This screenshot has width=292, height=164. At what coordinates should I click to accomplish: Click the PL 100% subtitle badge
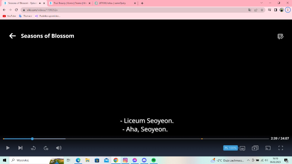pyautogui.click(x=230, y=148)
